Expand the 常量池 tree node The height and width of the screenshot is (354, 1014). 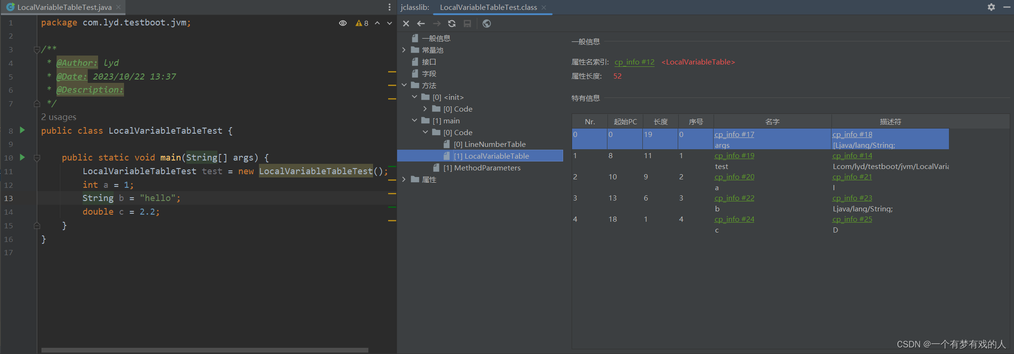[404, 50]
